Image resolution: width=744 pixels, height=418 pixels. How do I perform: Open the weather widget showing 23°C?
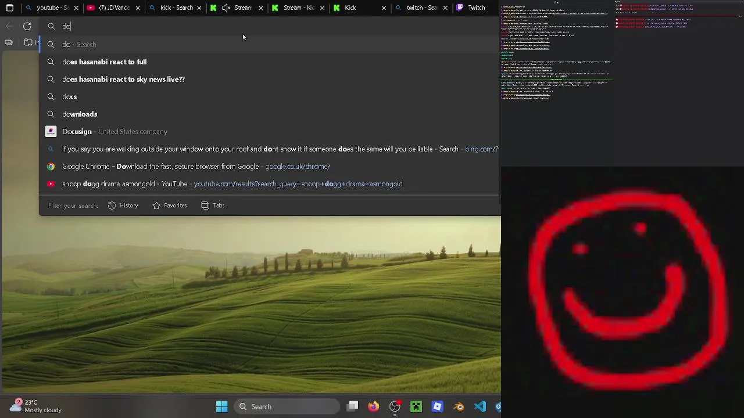click(36, 406)
